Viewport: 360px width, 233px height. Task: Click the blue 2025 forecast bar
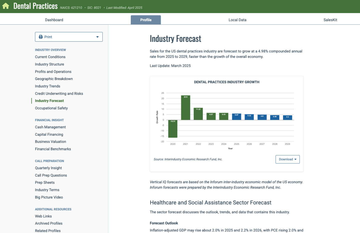(236, 117)
